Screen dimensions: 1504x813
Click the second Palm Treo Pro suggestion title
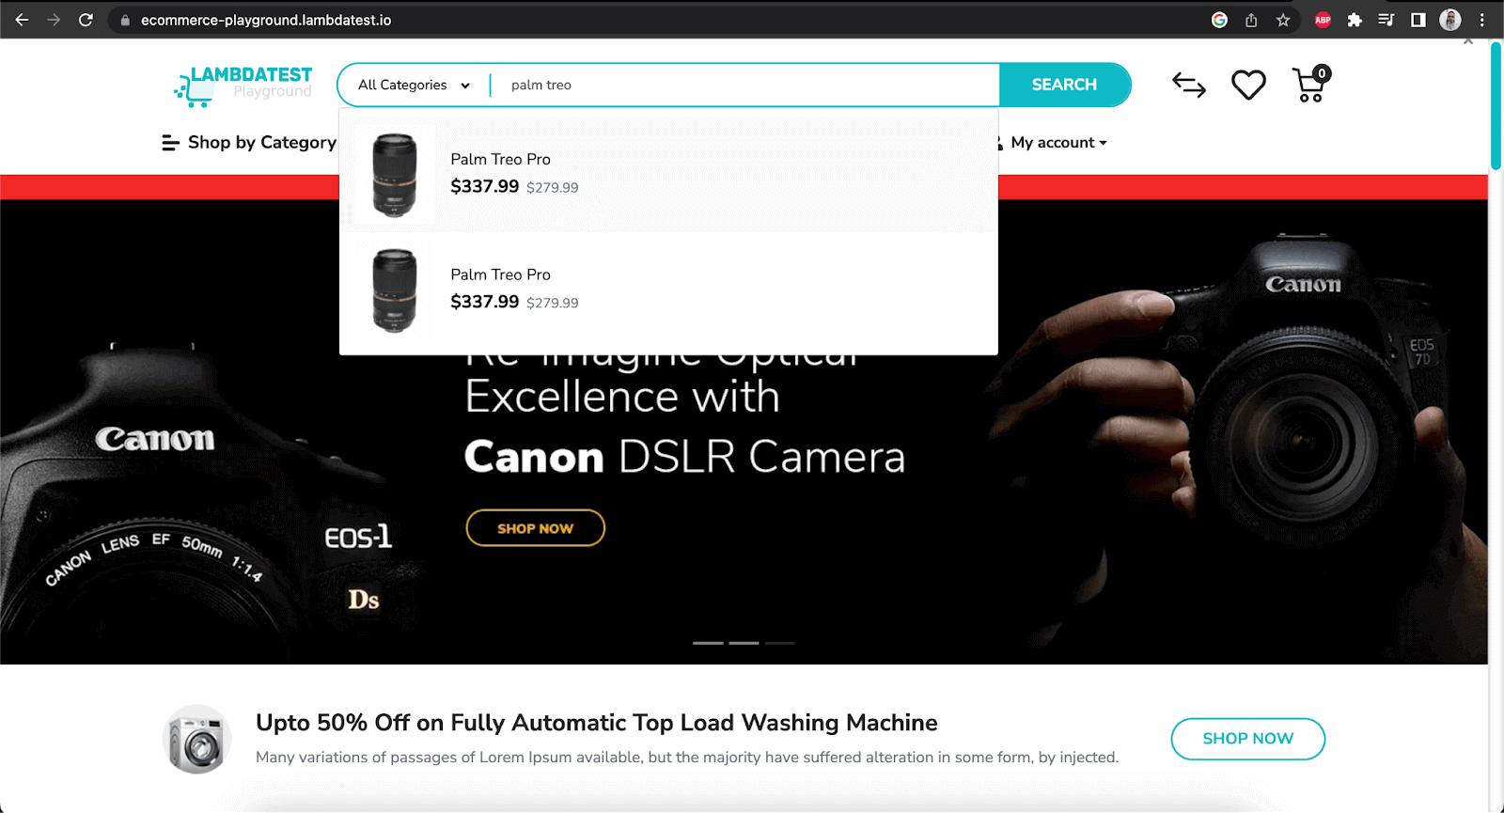click(x=500, y=274)
